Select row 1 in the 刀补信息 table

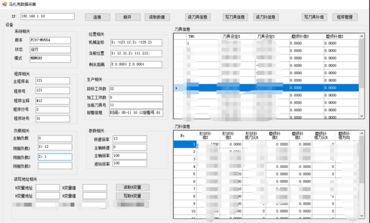[183, 144]
